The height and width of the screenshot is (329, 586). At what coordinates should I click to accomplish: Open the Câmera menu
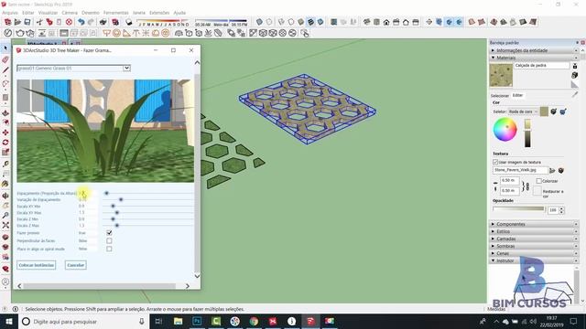click(x=70, y=13)
